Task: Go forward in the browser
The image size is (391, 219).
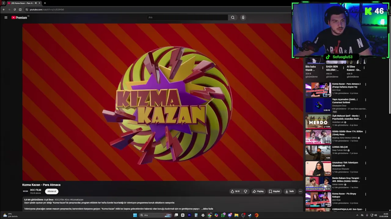Action: coord(9,9)
